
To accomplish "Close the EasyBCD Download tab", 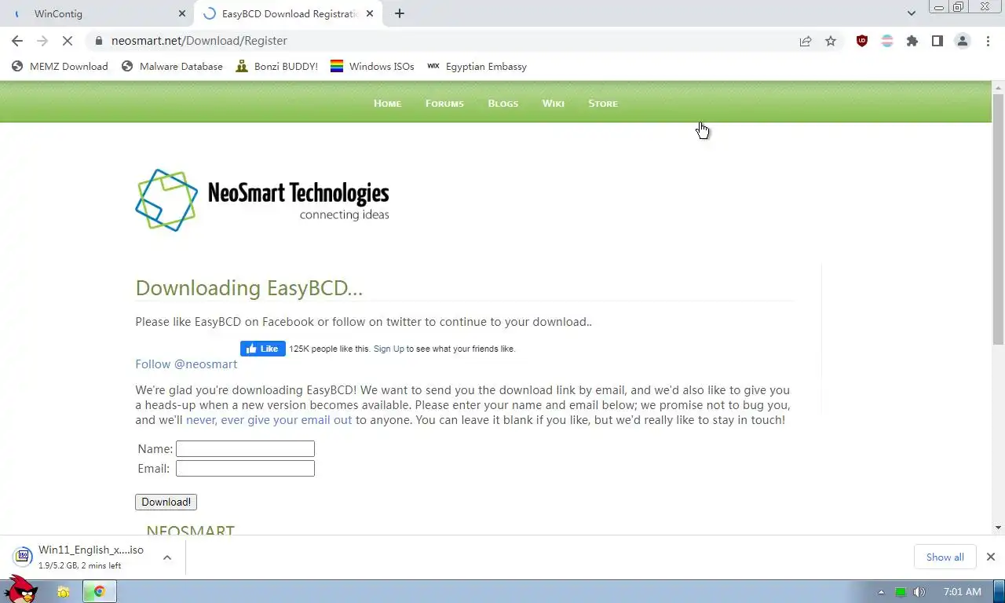I will click(370, 13).
